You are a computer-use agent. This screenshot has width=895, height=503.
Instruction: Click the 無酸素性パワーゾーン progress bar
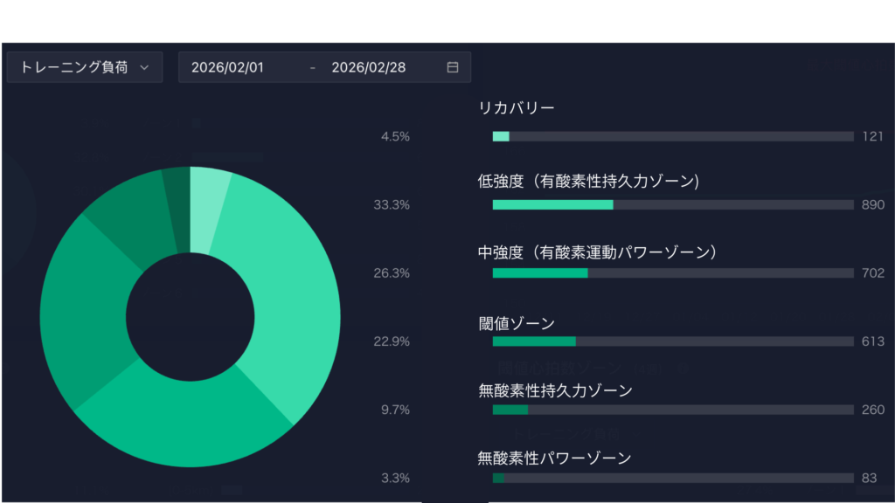[673, 478]
